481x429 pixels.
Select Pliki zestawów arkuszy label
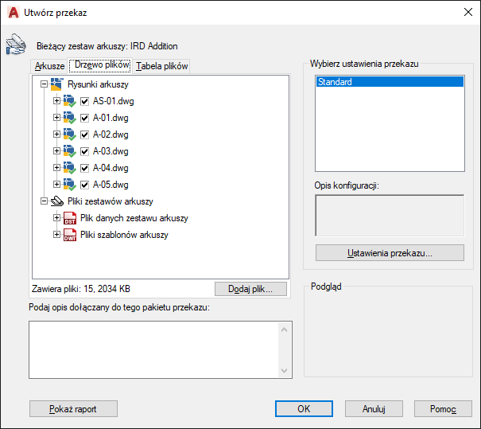pyautogui.click(x=111, y=201)
